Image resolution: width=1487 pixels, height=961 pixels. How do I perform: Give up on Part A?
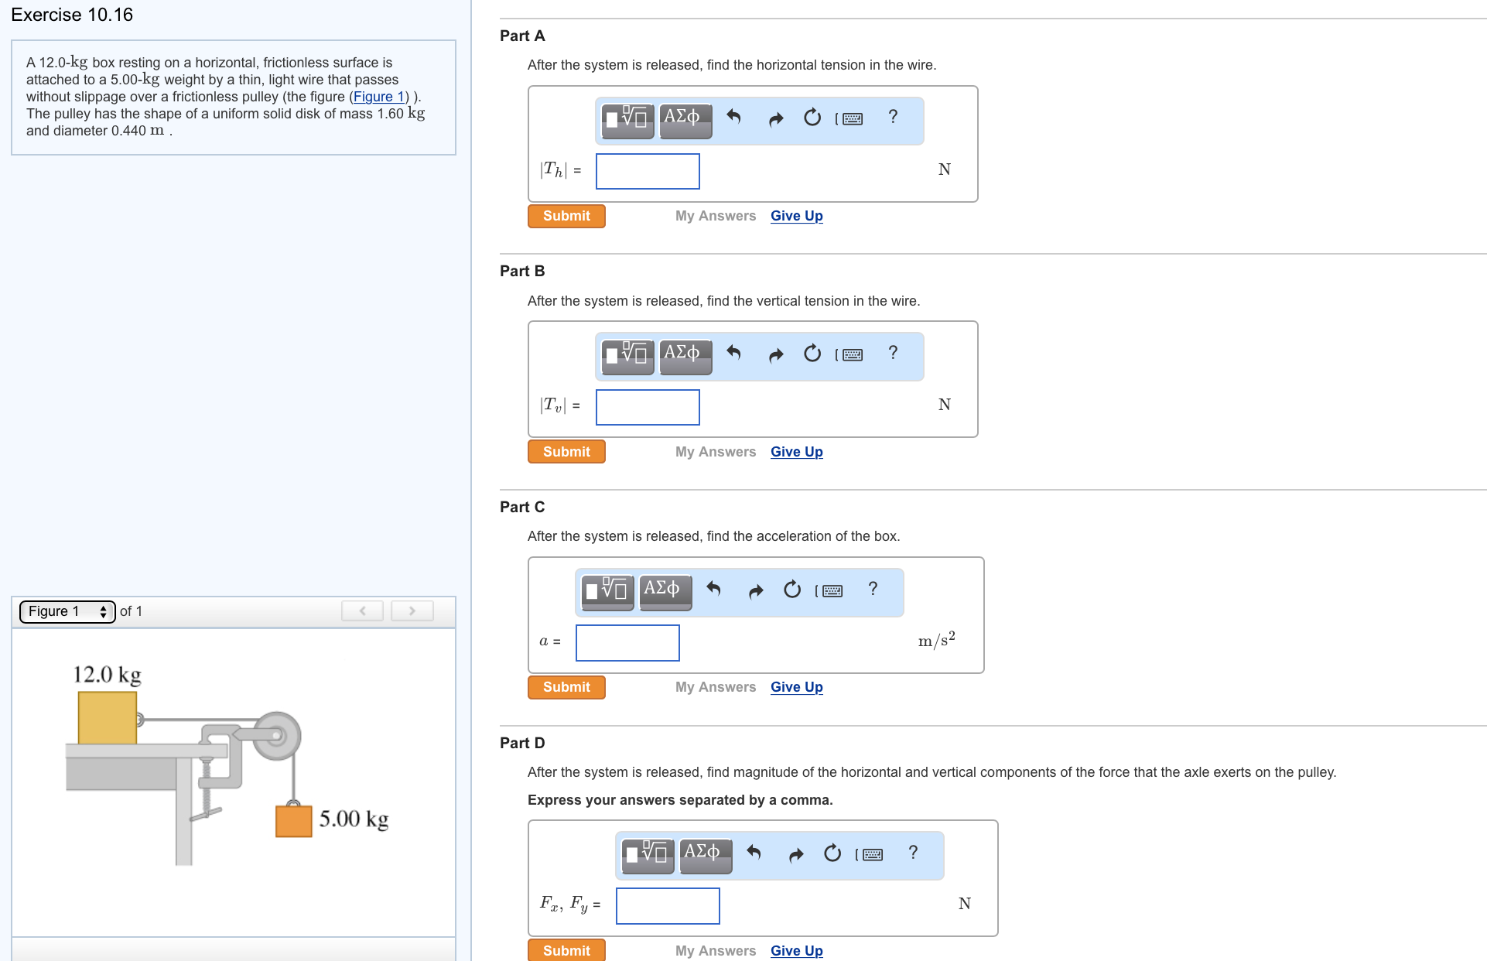tap(796, 216)
